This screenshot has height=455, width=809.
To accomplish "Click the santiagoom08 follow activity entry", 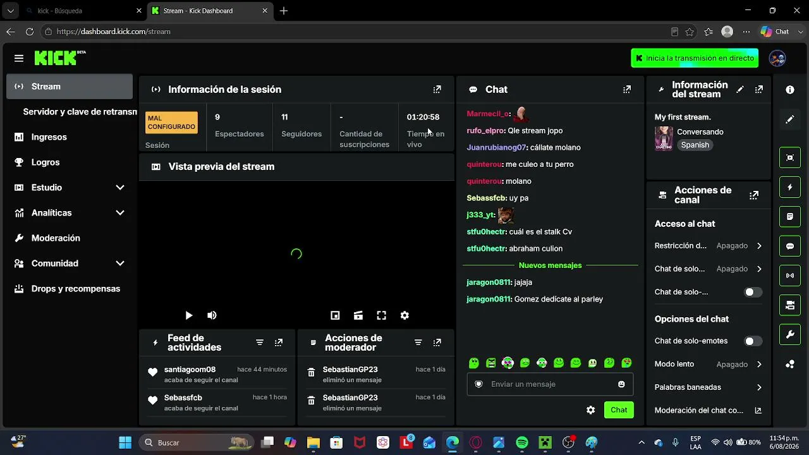I will pos(218,374).
